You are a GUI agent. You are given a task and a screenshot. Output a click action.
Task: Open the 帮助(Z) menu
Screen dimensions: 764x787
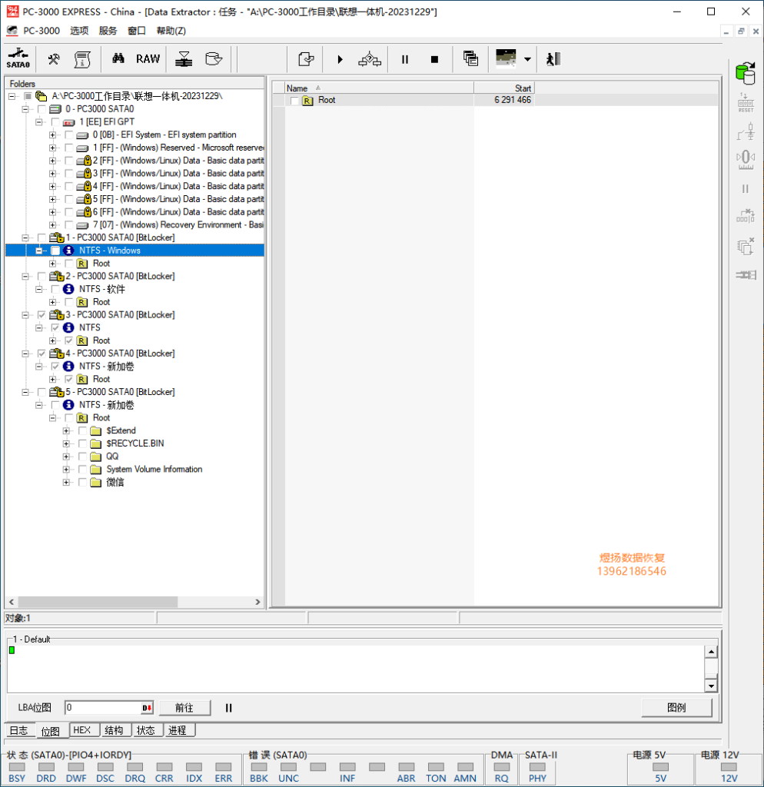tap(171, 31)
